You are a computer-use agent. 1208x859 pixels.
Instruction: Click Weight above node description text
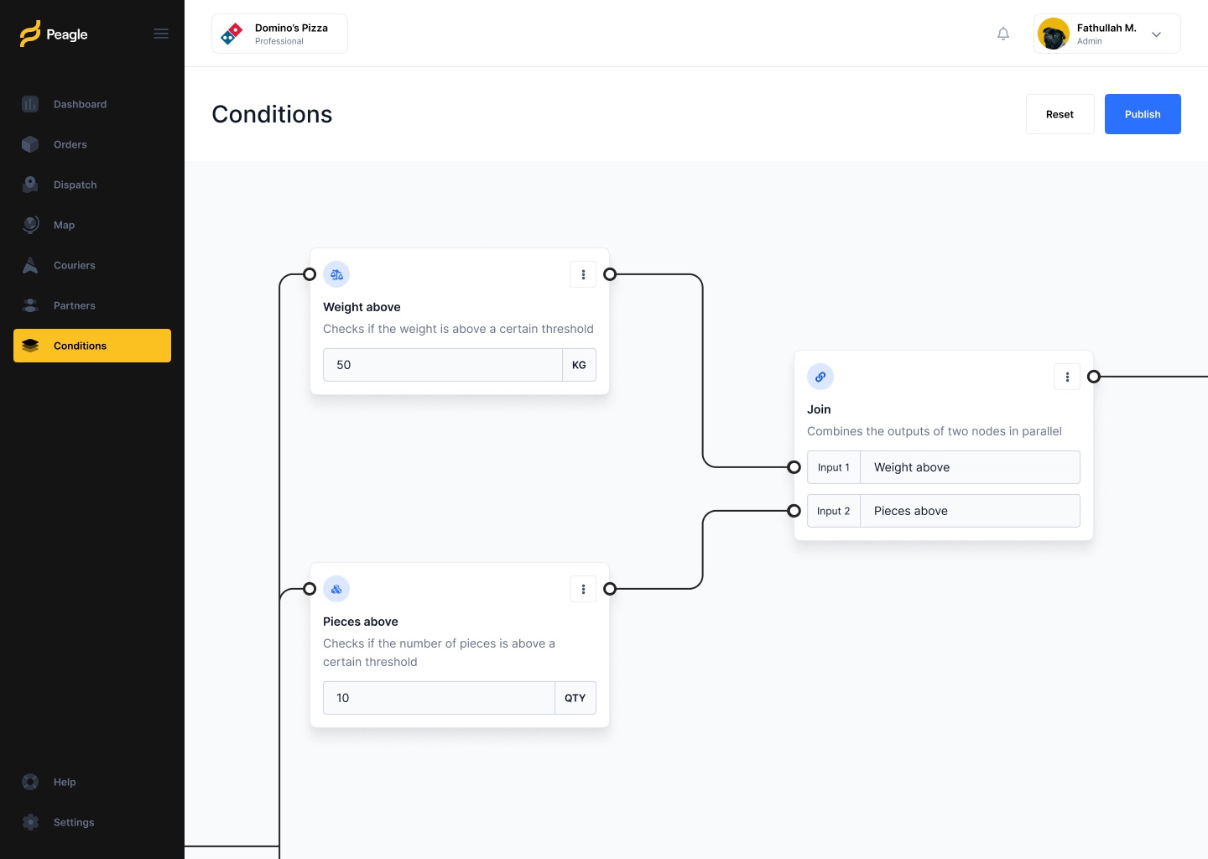458,329
